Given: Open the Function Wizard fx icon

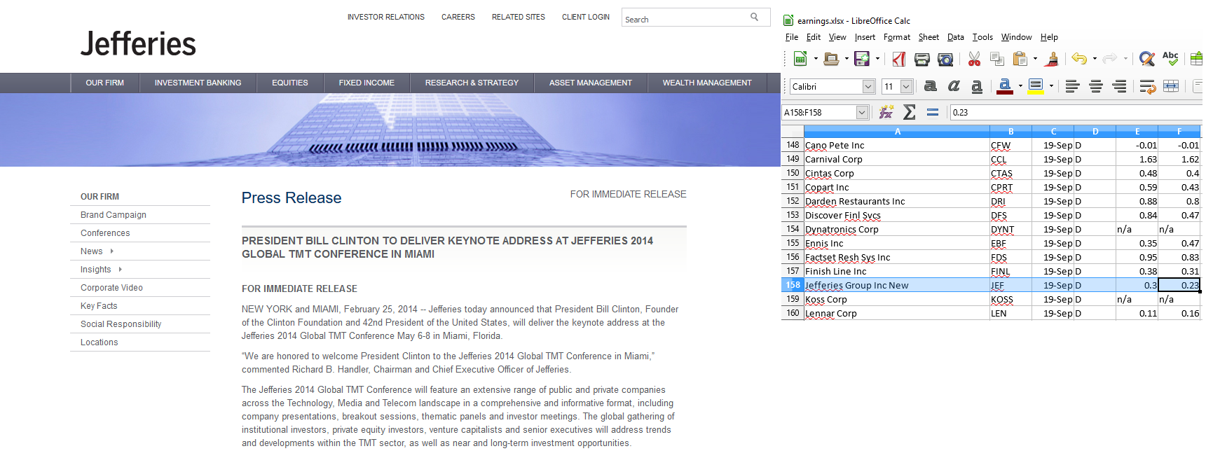Looking at the screenshot, I should pos(886,112).
